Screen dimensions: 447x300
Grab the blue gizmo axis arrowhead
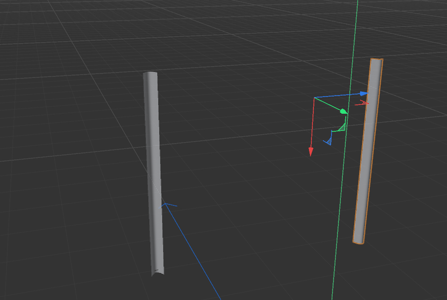point(364,94)
